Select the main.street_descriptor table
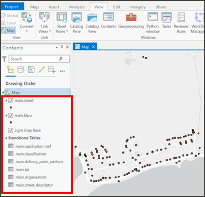This screenshot has width=205, height=197. tap(34, 185)
